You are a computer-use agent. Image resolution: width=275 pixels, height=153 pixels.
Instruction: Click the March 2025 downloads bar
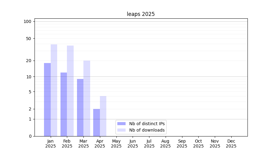click(x=87, y=98)
